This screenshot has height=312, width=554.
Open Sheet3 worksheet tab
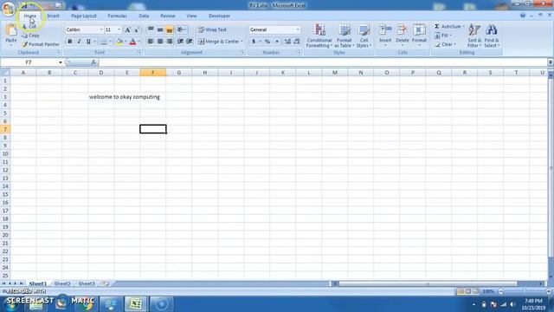coord(87,283)
